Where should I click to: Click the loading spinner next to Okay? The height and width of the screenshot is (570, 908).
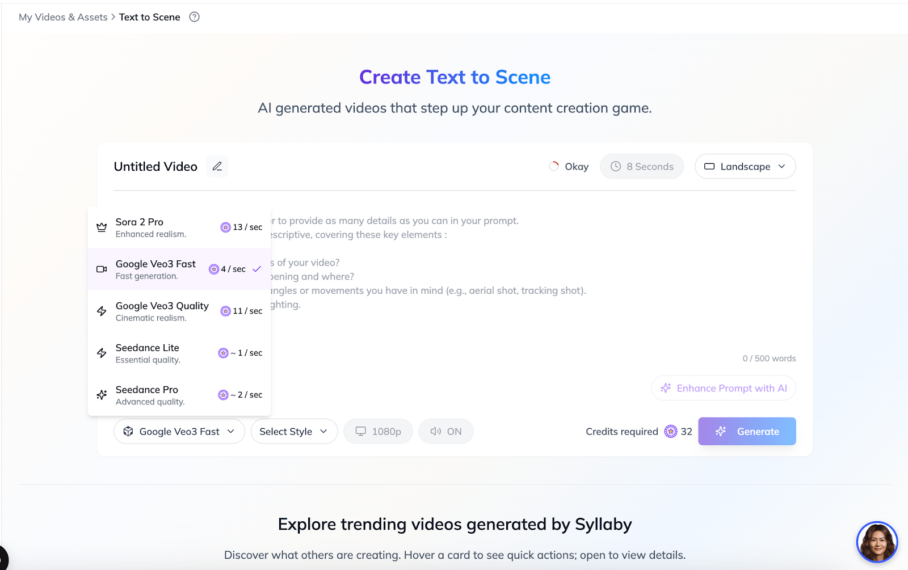point(554,166)
